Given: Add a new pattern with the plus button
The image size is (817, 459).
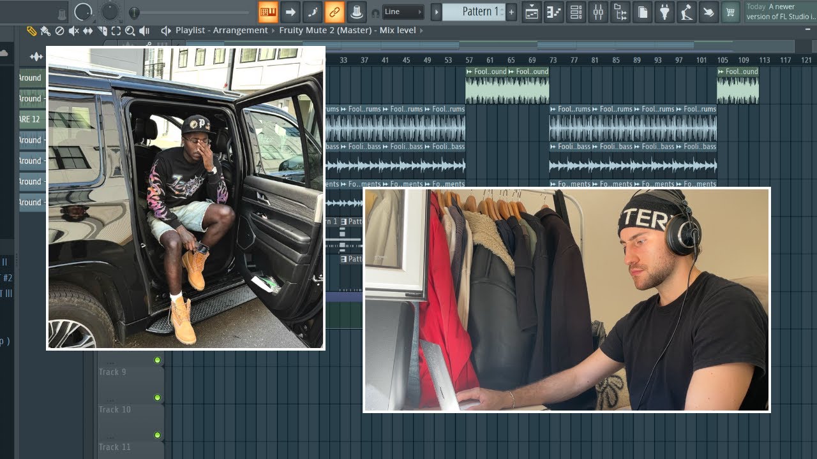Looking at the screenshot, I should click(x=511, y=11).
